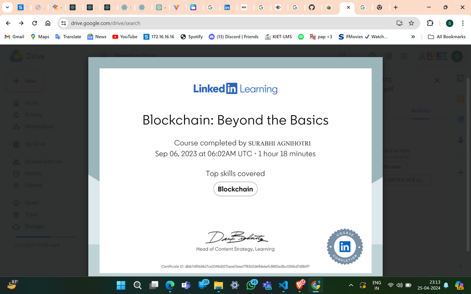Reload the current page
This screenshot has height=294, width=471.
tap(34, 23)
